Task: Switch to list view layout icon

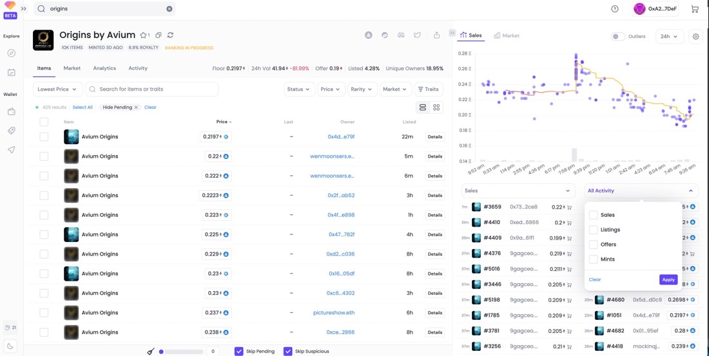Action: [423, 107]
